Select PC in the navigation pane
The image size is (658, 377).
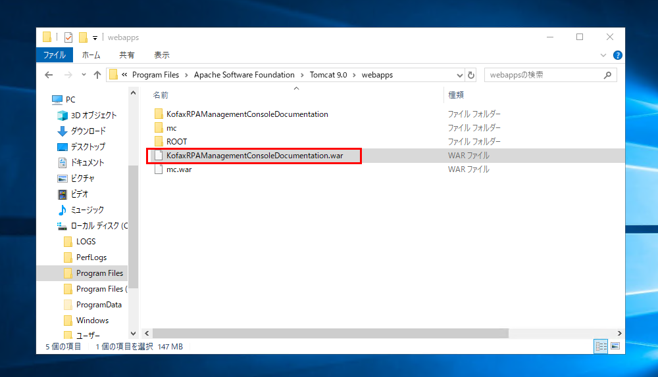click(70, 100)
